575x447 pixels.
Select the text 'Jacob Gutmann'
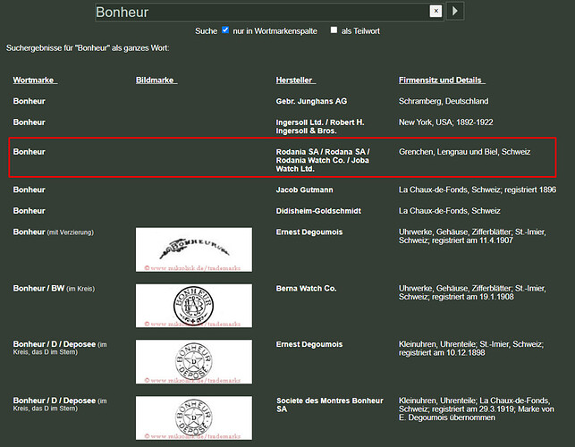click(304, 190)
